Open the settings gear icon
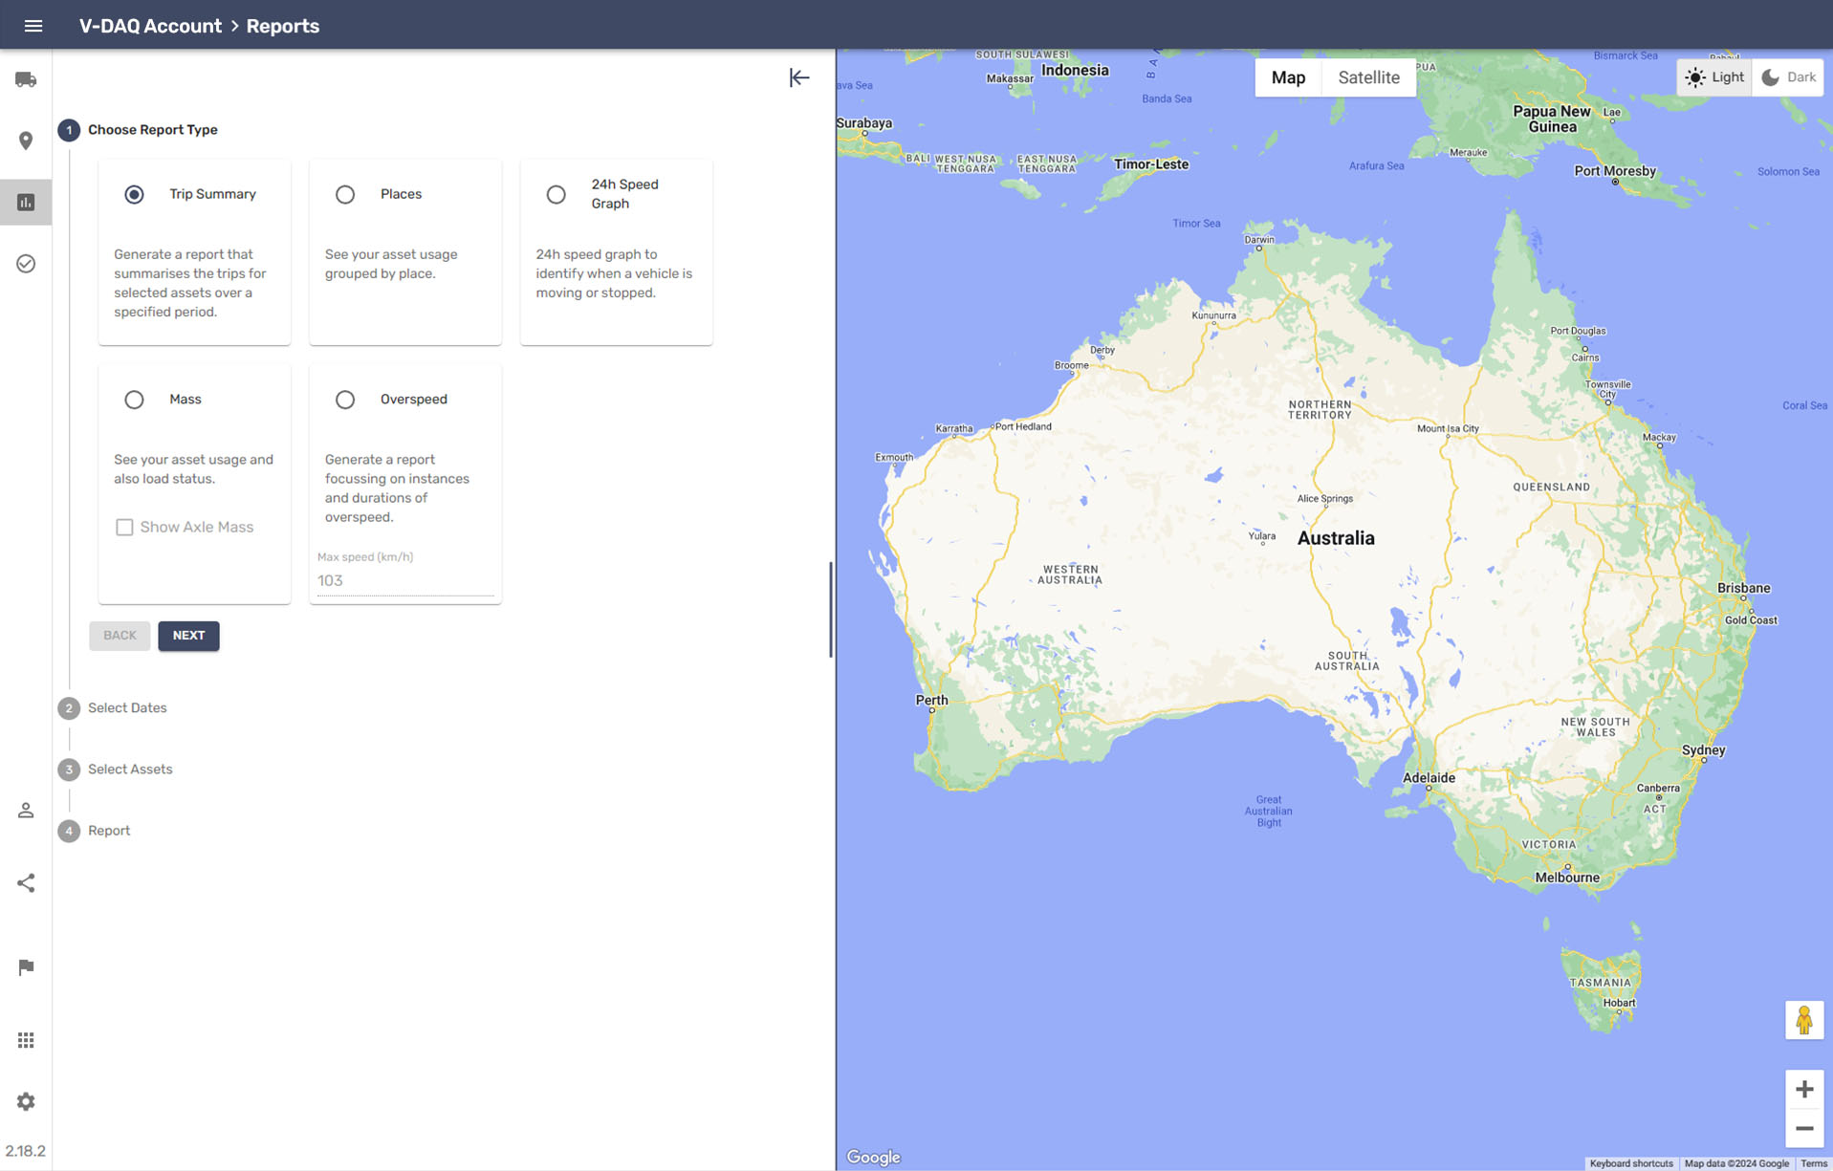1833x1171 pixels. 26,1101
